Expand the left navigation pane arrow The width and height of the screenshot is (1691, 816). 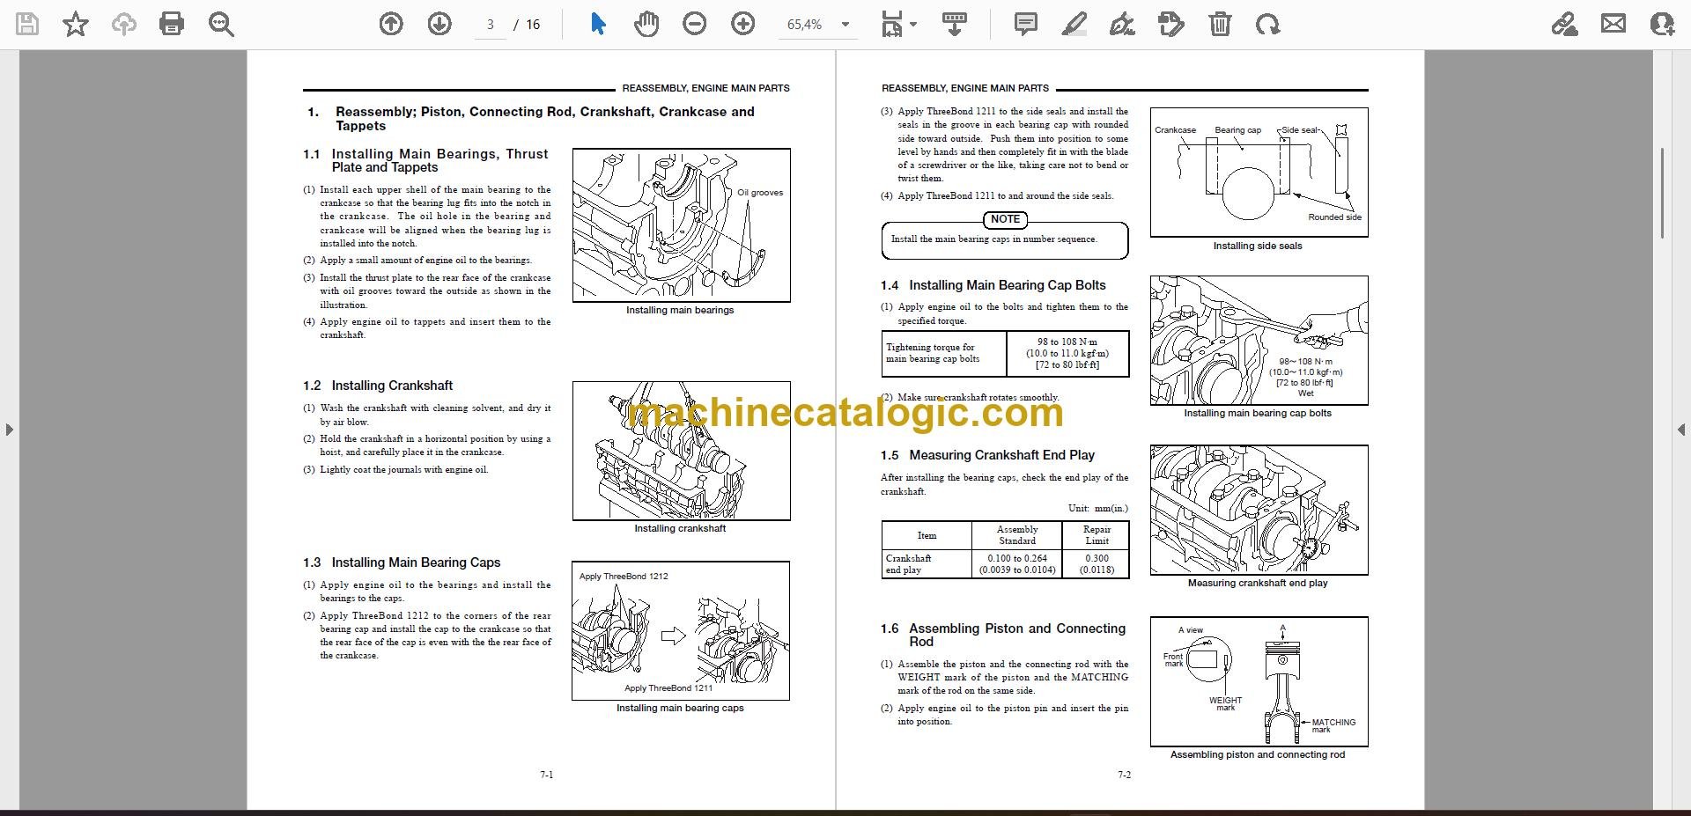click(x=9, y=430)
